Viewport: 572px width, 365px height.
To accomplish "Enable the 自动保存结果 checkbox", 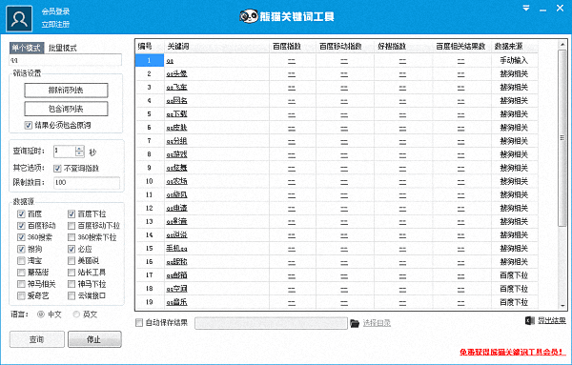I will [x=139, y=323].
